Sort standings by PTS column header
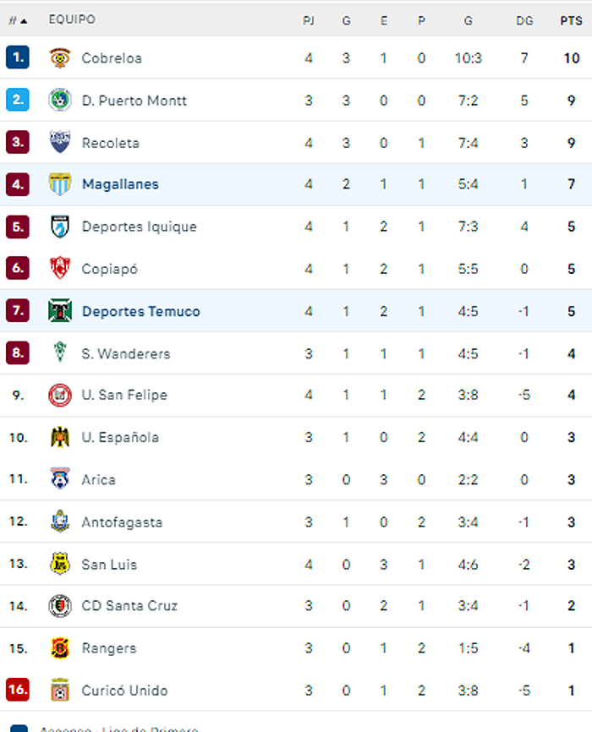Image resolution: width=592 pixels, height=732 pixels. pos(571,20)
